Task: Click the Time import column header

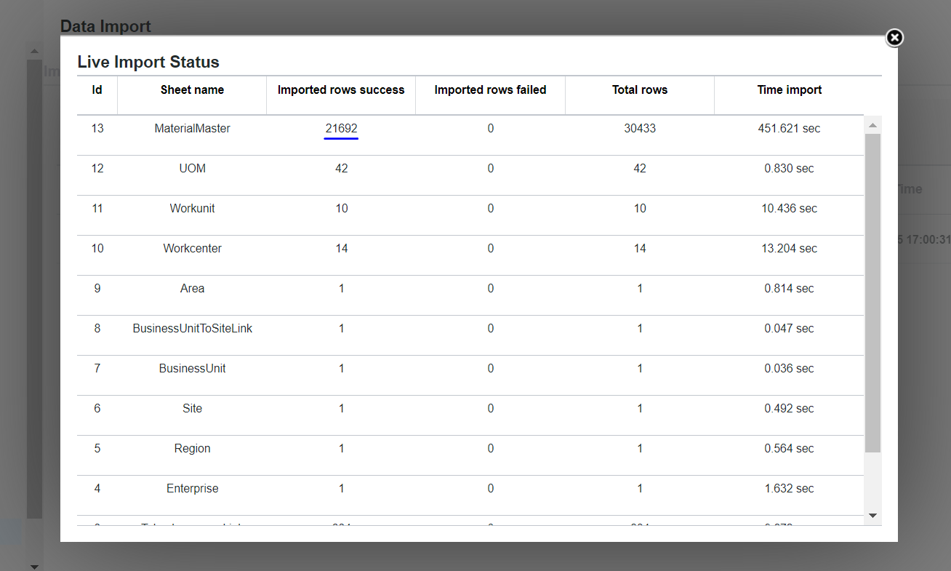Action: pos(790,89)
